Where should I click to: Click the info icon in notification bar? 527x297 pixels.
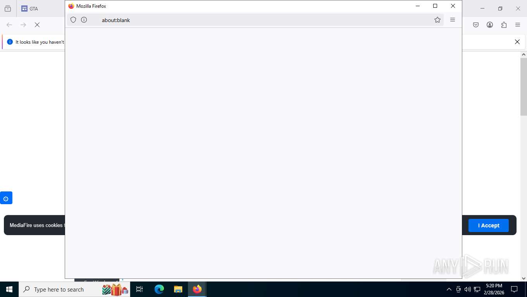10,42
